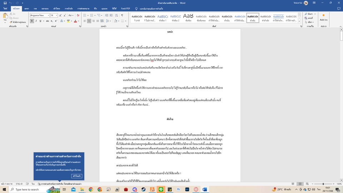Open the Design tab
This screenshot has height=193, width=343.
[45, 9]
